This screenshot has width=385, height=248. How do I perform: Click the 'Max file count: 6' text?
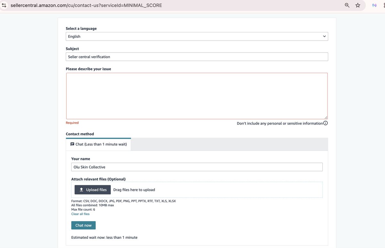tap(83, 210)
